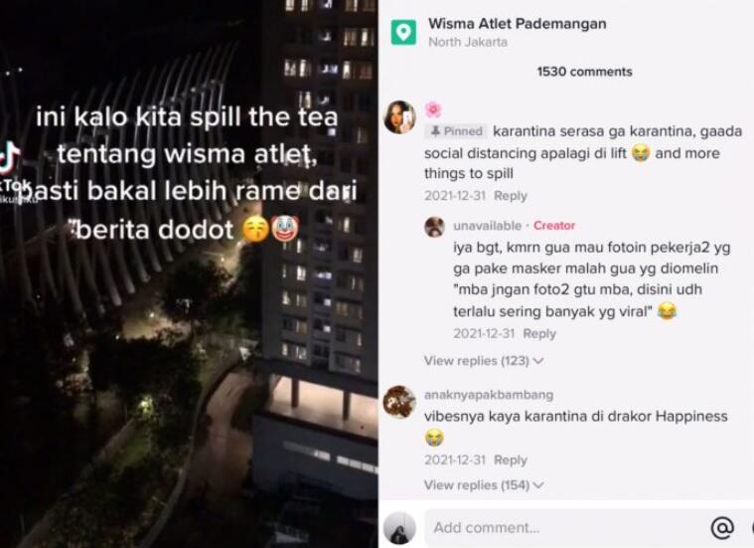Expand View replies (154)

click(483, 485)
